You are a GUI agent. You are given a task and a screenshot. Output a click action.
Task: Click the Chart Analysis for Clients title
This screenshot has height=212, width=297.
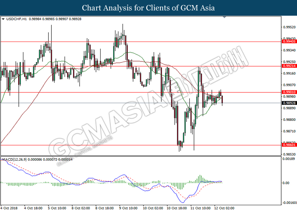point(148,8)
